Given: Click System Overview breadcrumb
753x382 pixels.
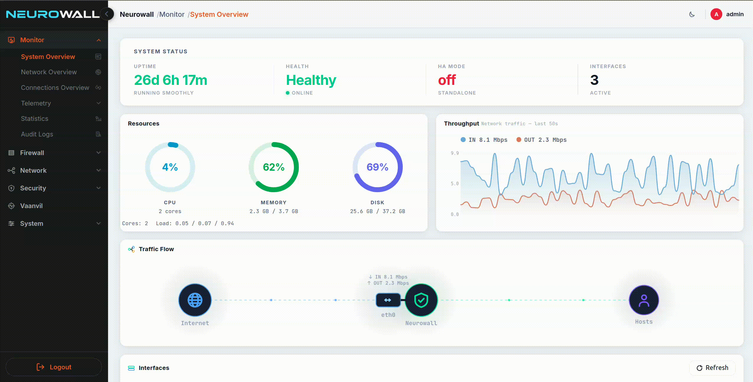Looking at the screenshot, I should (x=219, y=14).
